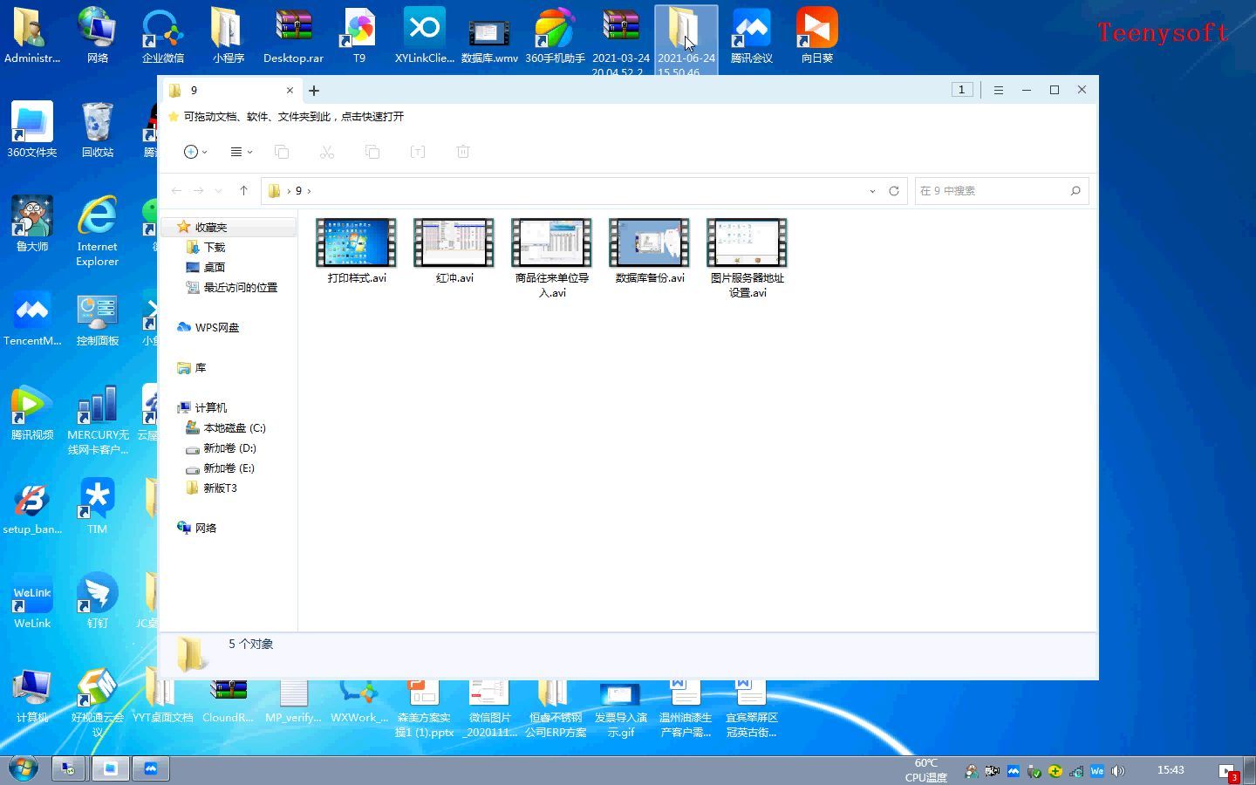Click the Tencent Meeting taskbar button

tap(151, 768)
